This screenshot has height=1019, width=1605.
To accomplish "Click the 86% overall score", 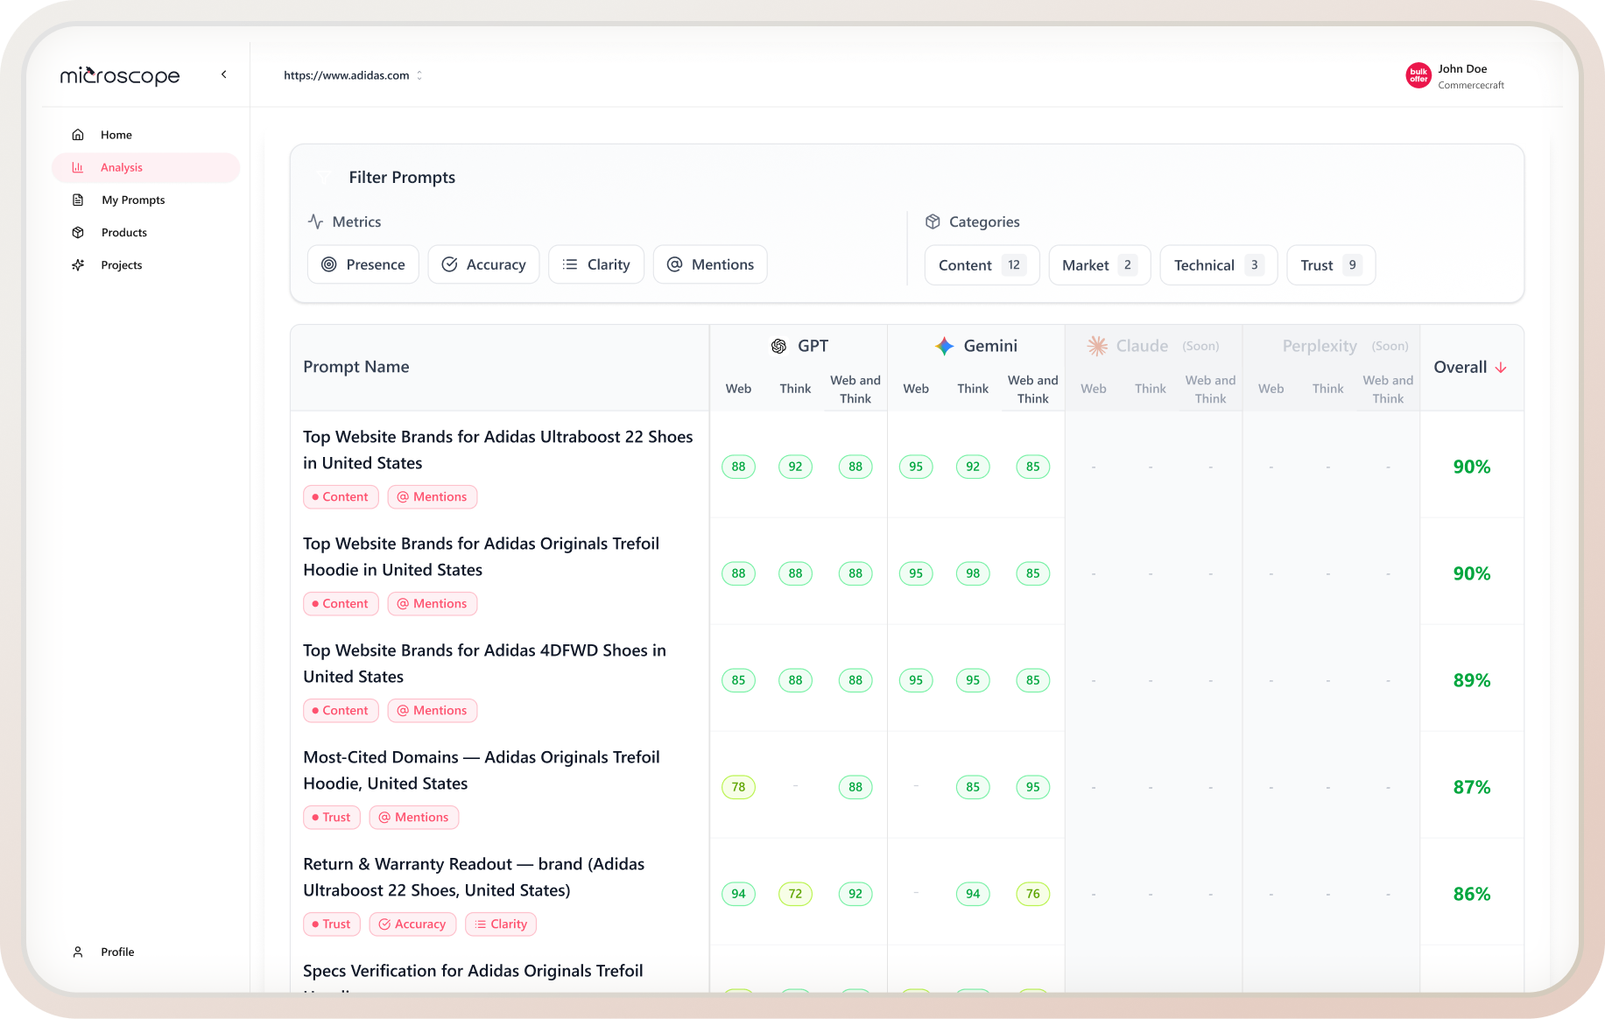I will click(x=1472, y=894).
